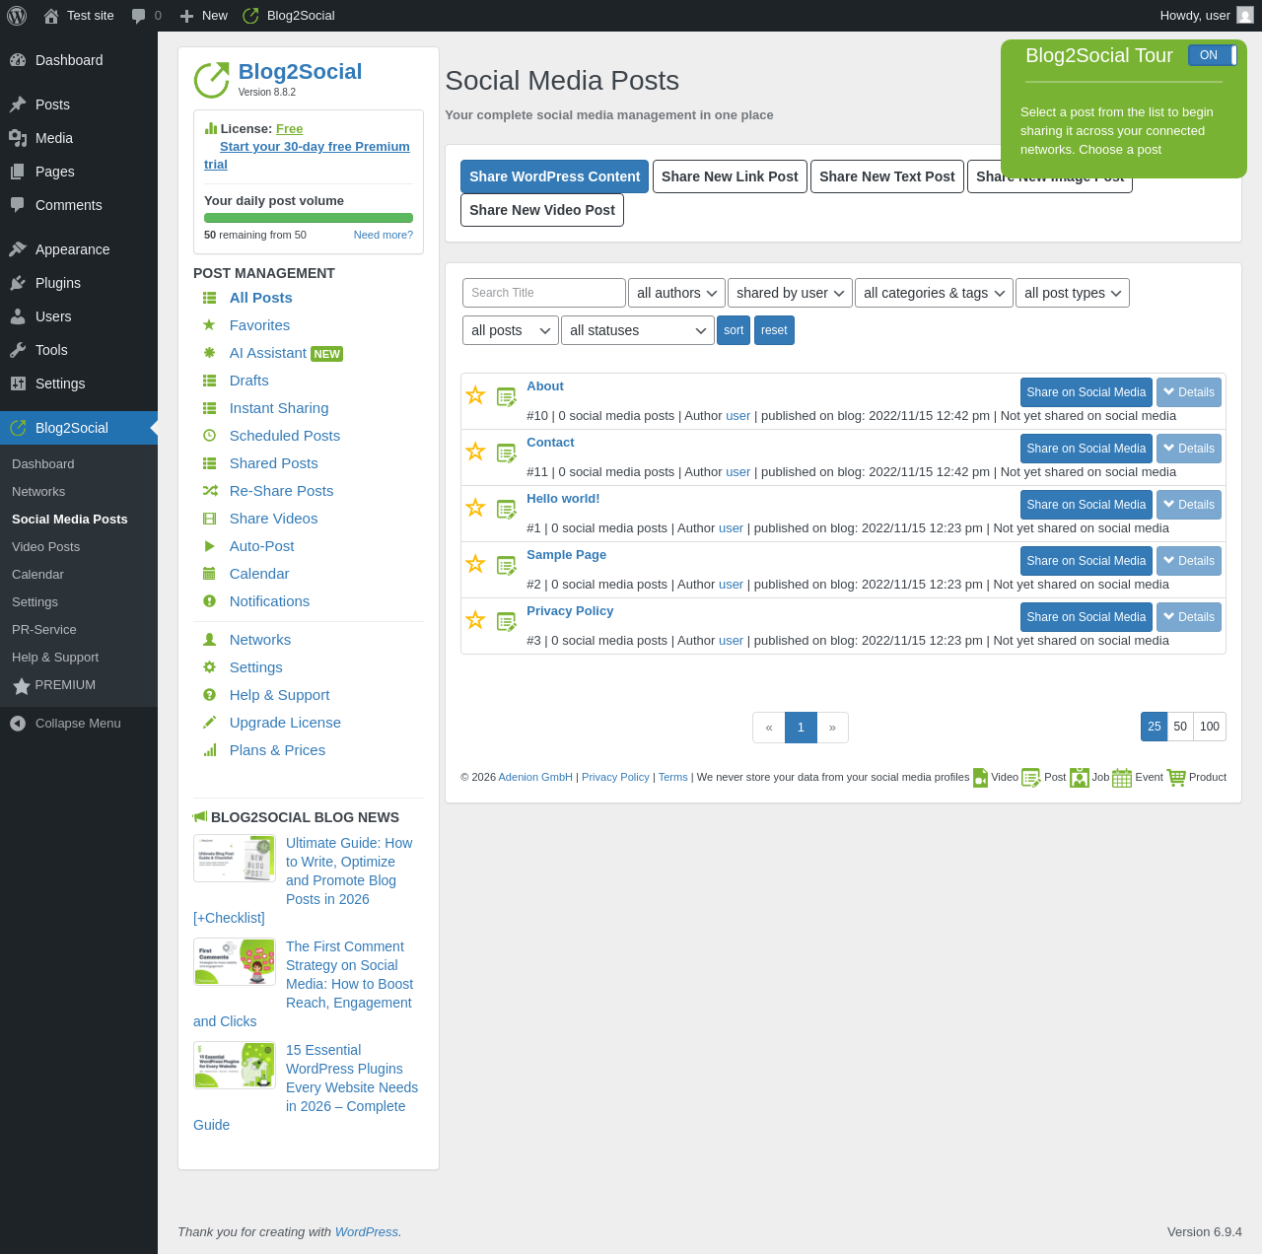1262x1254 pixels.
Task: Mark Hello world! as favorite star
Action: (475, 508)
